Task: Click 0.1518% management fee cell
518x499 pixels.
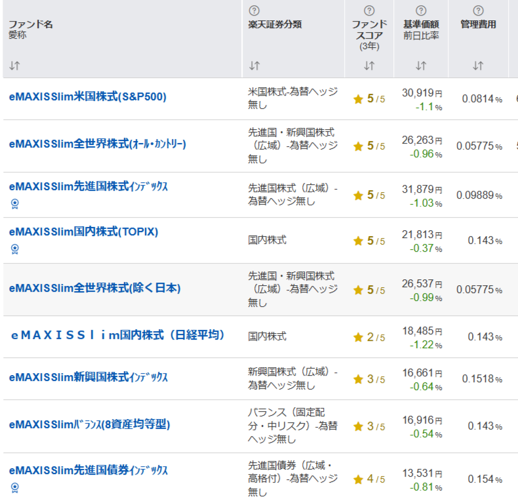Action: (x=482, y=379)
